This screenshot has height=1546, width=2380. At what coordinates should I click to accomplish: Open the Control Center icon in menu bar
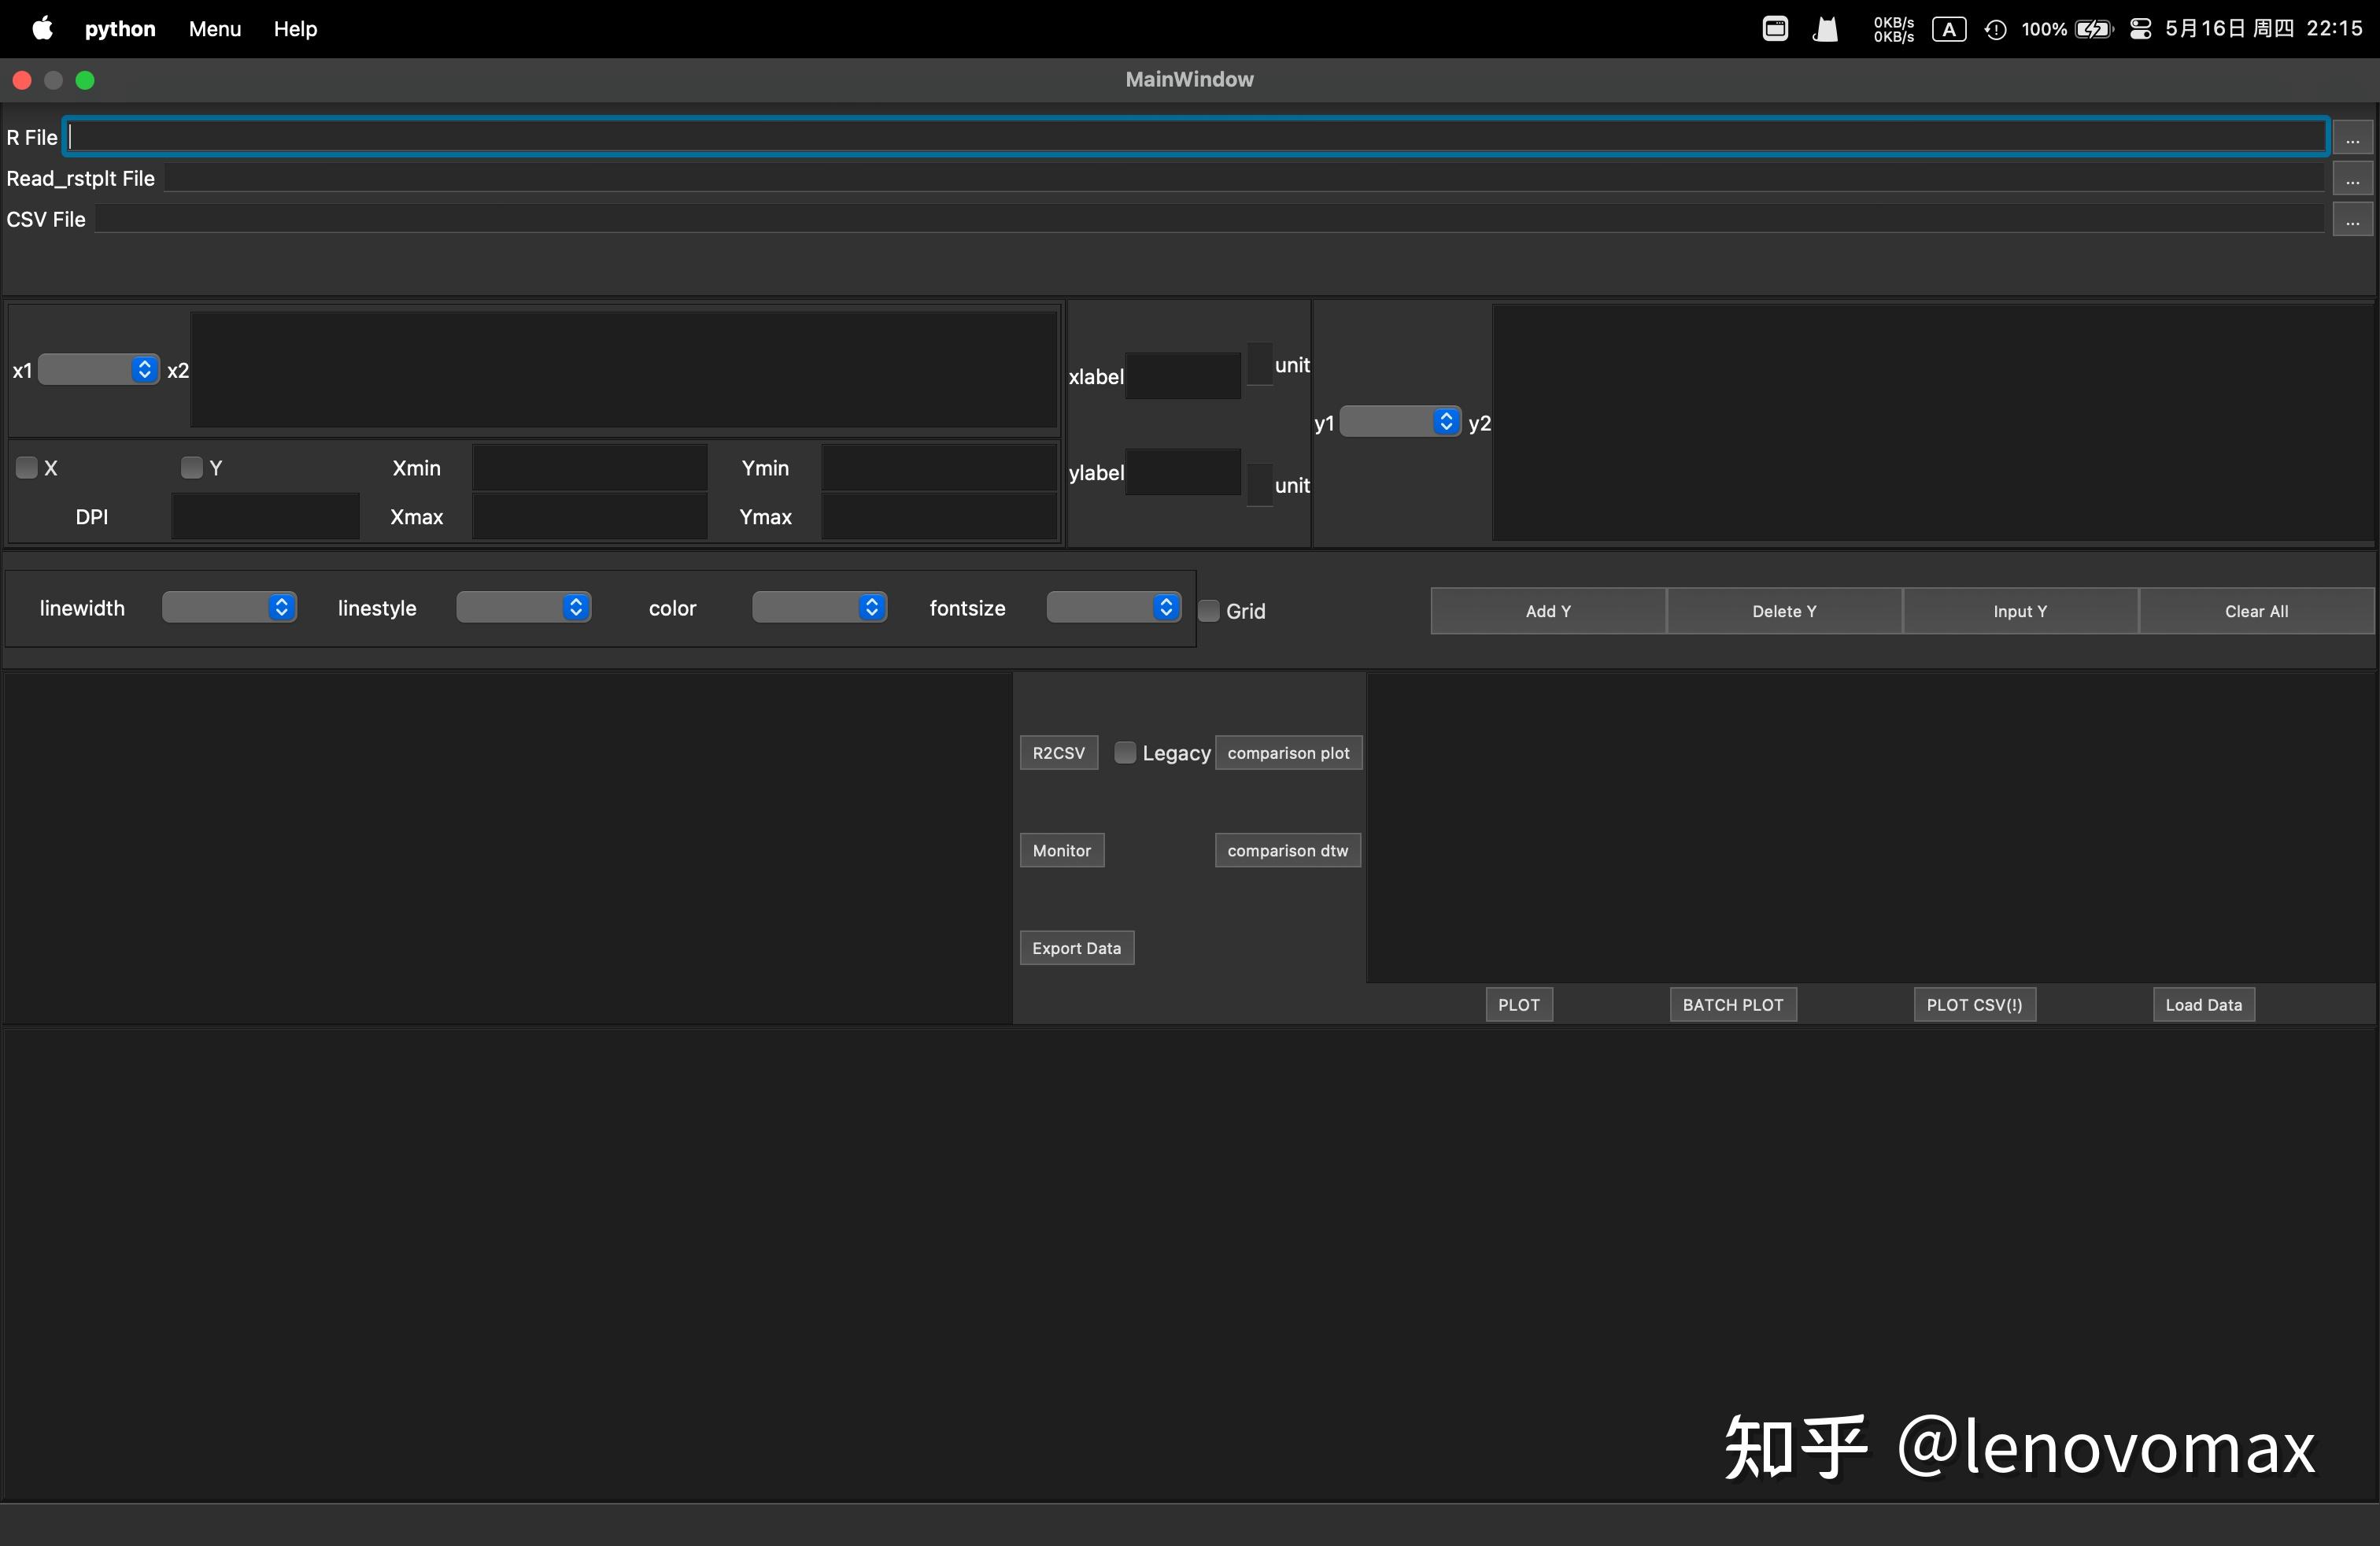click(2140, 29)
